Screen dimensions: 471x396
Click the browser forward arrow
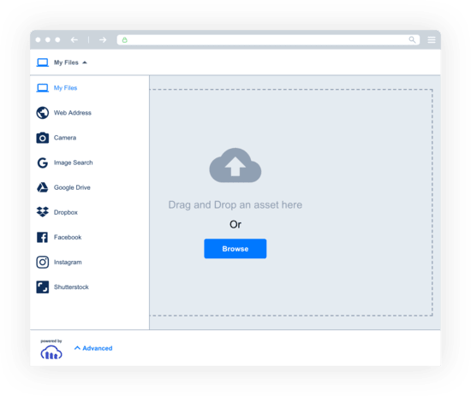click(x=103, y=39)
